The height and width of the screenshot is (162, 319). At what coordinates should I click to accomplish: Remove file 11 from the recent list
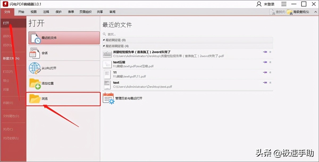point(270,72)
